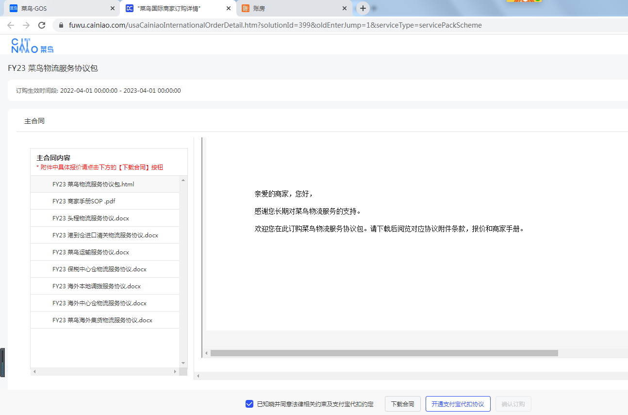Close the 菜鸟·GOS tab
This screenshot has width=628, height=415.
coord(113,8)
